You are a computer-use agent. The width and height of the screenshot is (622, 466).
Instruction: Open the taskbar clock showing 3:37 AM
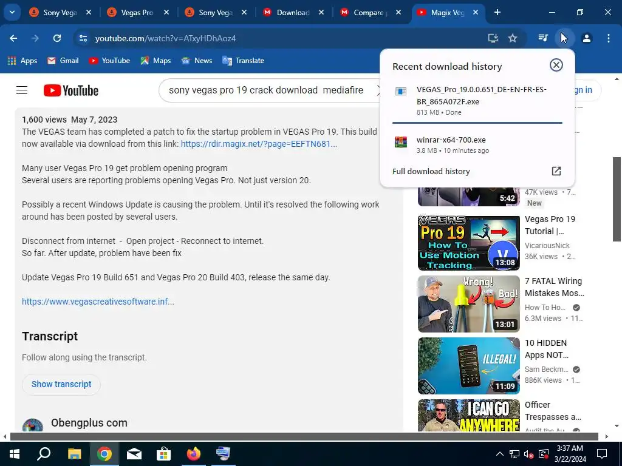coord(570,454)
